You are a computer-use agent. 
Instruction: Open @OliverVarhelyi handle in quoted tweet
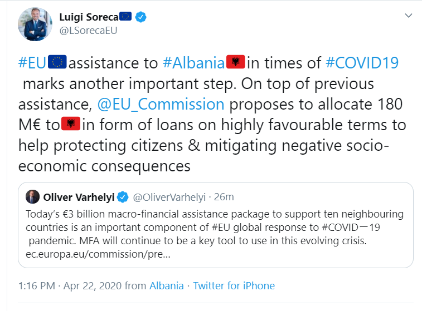coord(169,198)
